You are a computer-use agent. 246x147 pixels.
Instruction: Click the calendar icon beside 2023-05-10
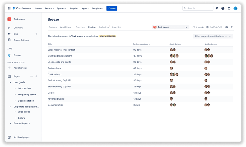click(207, 27)
